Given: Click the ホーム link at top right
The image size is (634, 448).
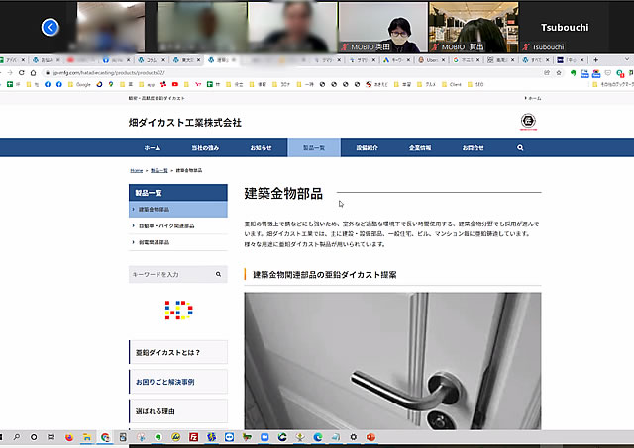Looking at the screenshot, I should point(533,98).
